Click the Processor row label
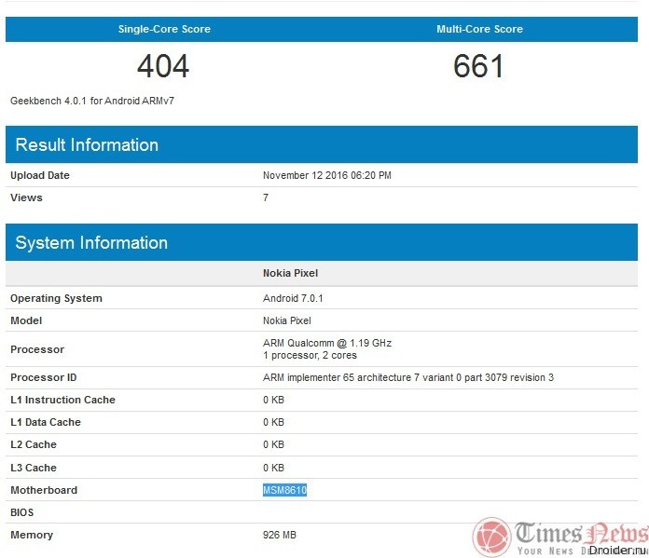The image size is (649, 558). coord(37,349)
